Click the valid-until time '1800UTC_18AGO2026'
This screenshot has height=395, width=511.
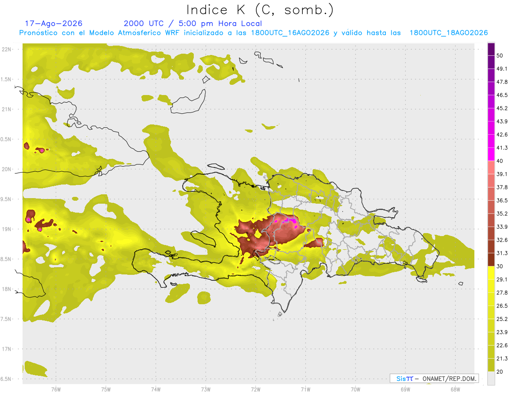pyautogui.click(x=448, y=33)
